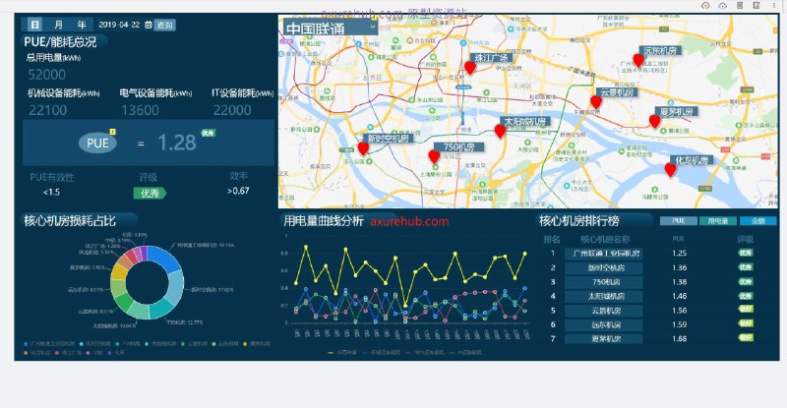Click the cloud upload icon in top bar
The width and height of the screenshot is (787, 408).
point(722,6)
